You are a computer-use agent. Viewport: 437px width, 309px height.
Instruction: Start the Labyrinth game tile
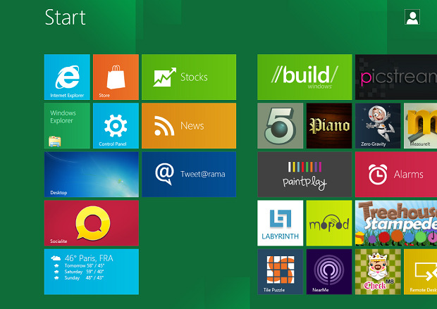280,222
